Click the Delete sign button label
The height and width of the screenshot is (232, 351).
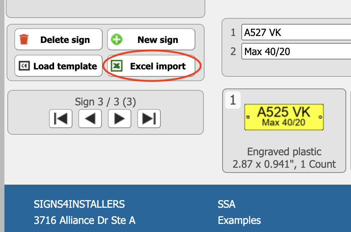(65, 40)
